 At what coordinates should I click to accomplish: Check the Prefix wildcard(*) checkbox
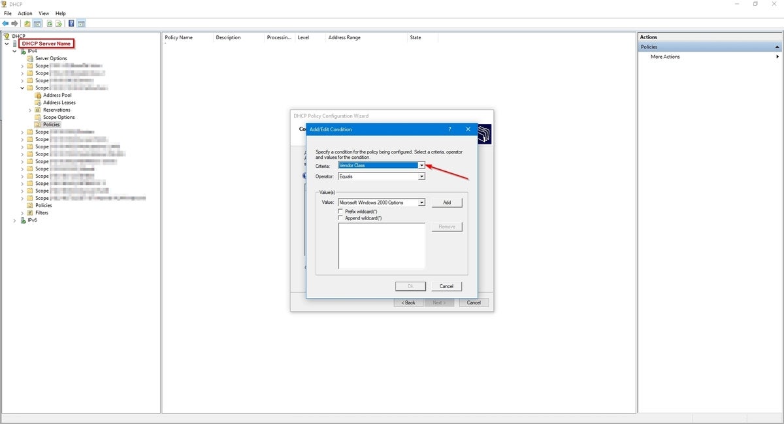click(341, 211)
